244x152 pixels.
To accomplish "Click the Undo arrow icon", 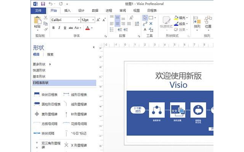I will click(51, 4).
